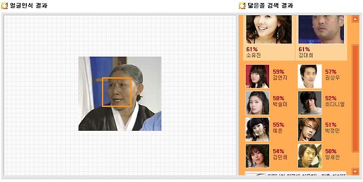Click the name label 양세찬

[x=333, y=157]
